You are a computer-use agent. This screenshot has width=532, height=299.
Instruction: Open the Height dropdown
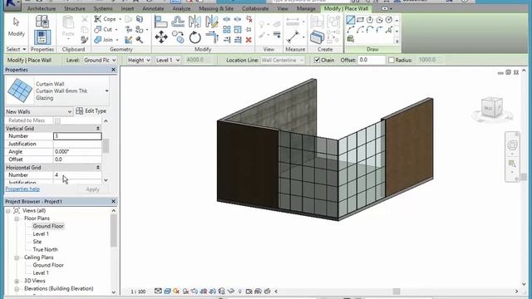(139, 60)
